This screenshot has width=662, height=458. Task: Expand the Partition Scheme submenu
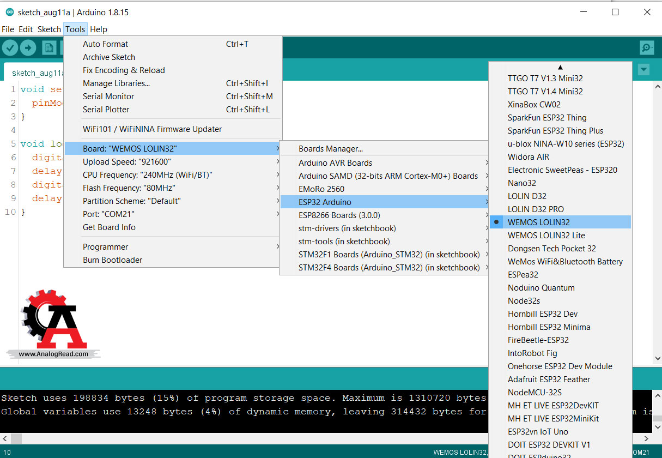(173, 201)
